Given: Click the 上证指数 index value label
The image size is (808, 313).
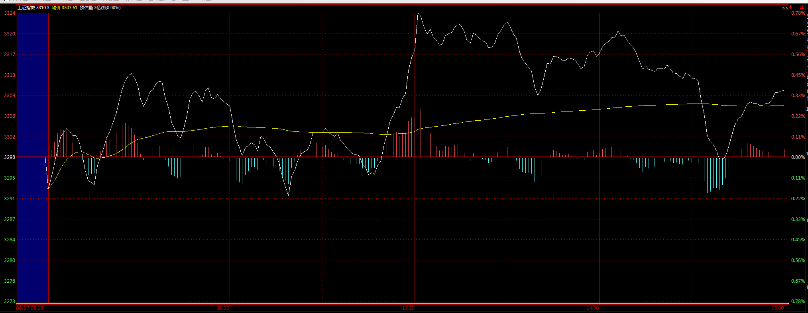Looking at the screenshot, I should click(33, 8).
